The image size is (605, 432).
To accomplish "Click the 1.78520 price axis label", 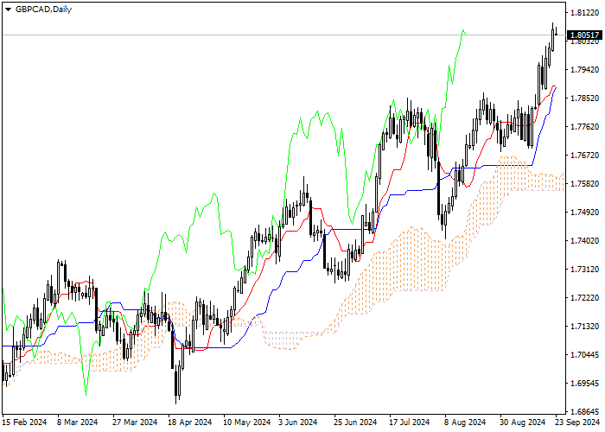I will pyautogui.click(x=584, y=98).
